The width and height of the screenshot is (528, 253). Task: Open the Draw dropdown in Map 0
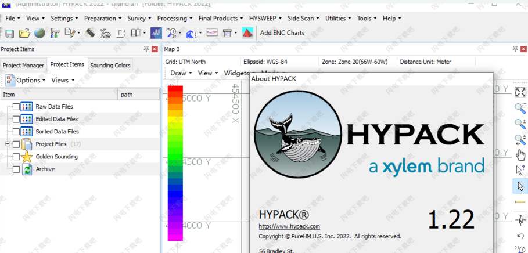pyautogui.click(x=181, y=73)
